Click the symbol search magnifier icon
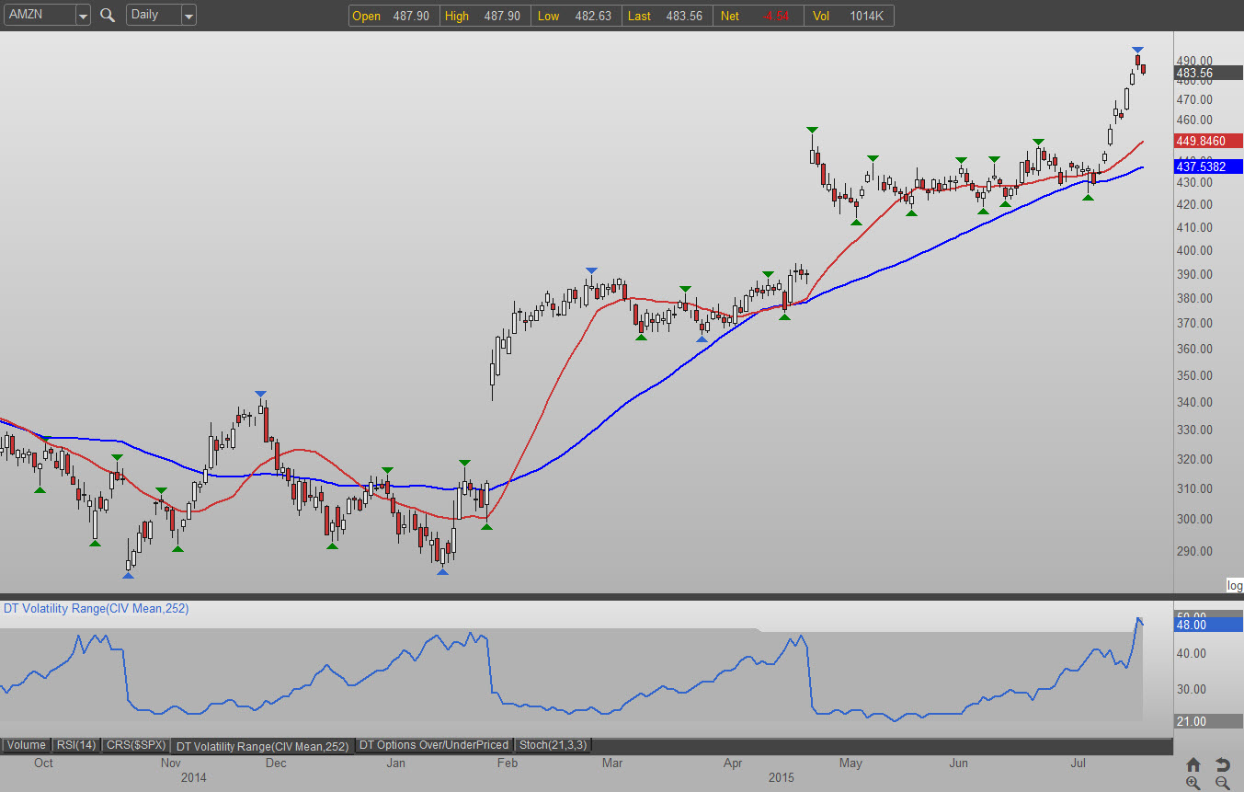Screen dimensions: 1244x792 [x=108, y=15]
